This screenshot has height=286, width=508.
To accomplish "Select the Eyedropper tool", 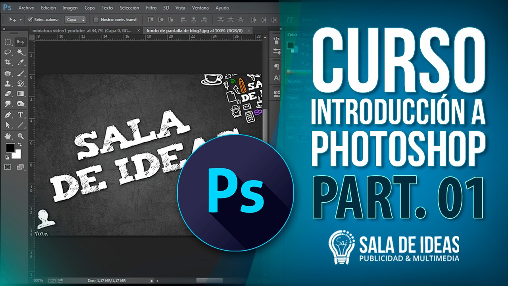I will pos(20,62).
